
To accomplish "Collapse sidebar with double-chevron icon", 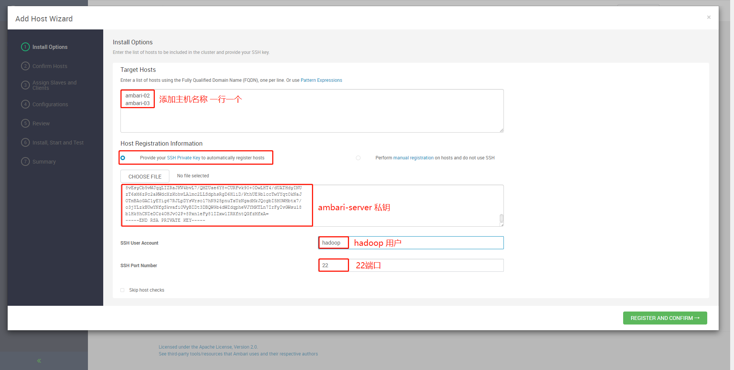I will point(39,361).
